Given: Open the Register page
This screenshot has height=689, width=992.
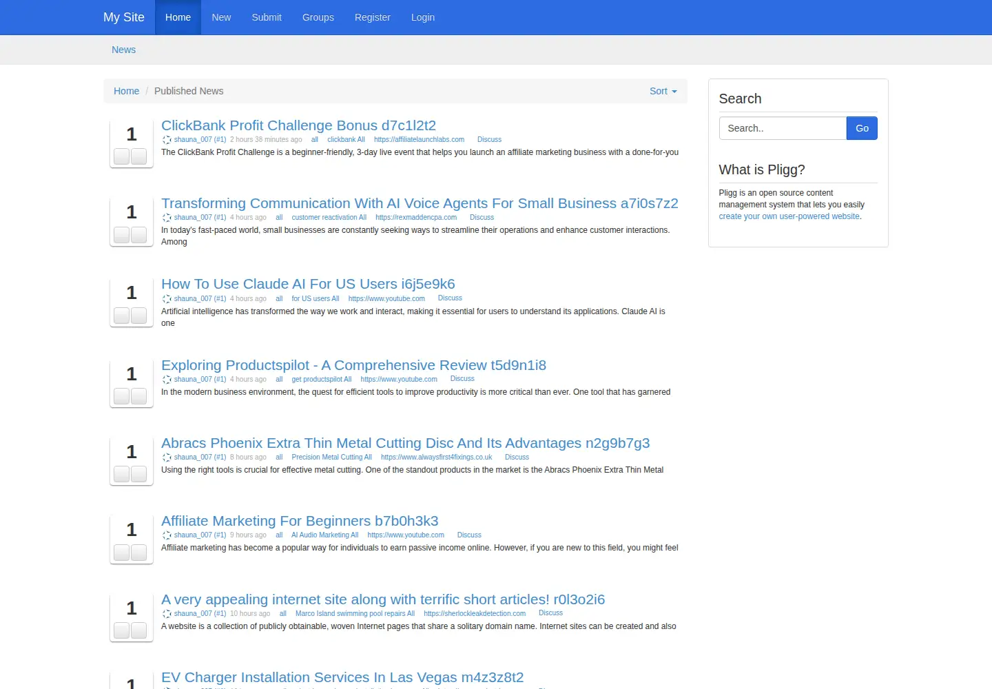Looking at the screenshot, I should click(373, 17).
